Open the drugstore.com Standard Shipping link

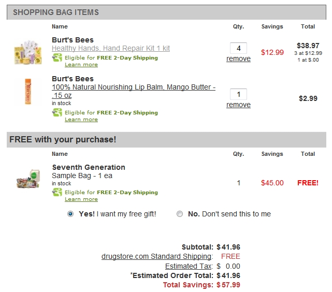coord(157,256)
